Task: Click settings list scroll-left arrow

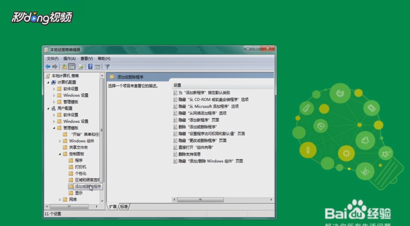Action: tap(174, 199)
